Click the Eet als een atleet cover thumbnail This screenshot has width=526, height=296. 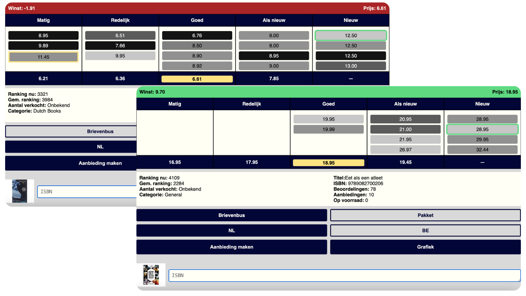[x=152, y=275]
